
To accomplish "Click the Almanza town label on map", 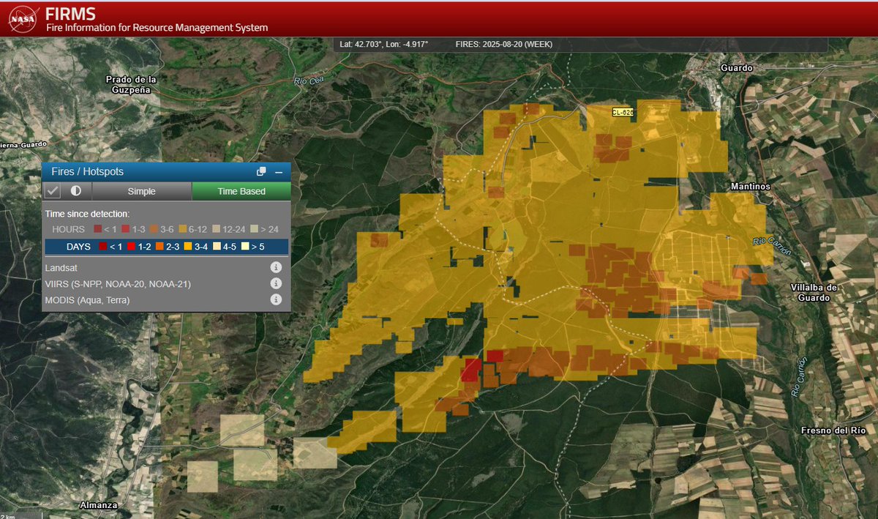I will (100, 506).
